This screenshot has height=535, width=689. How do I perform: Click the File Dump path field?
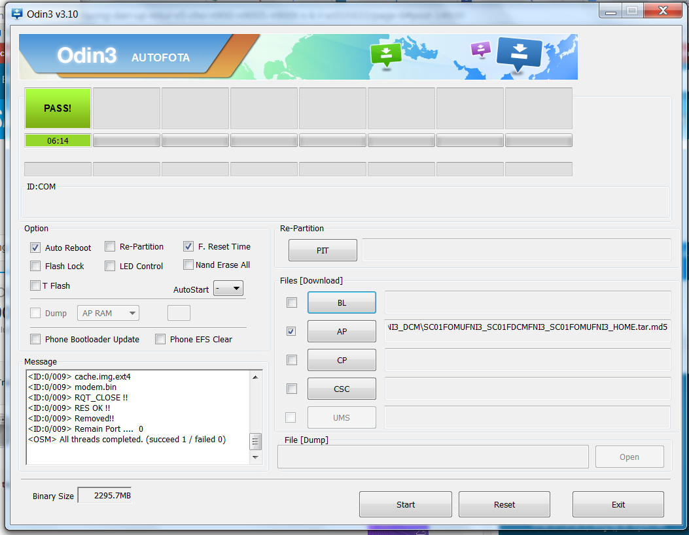[x=433, y=457]
